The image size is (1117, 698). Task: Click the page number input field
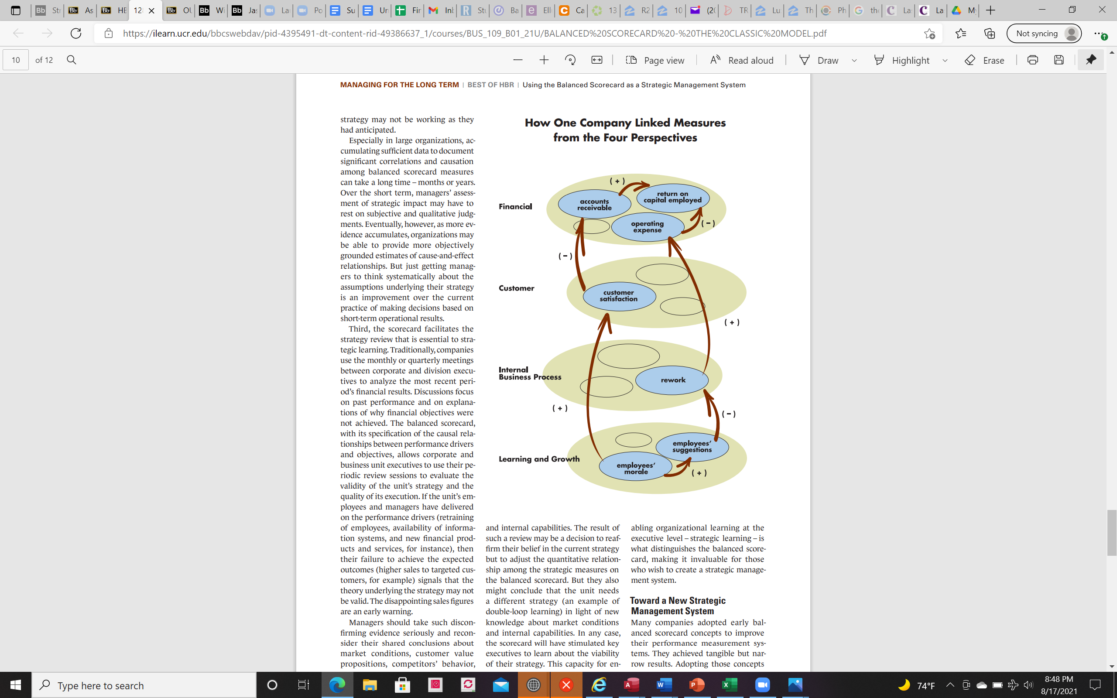(x=16, y=60)
